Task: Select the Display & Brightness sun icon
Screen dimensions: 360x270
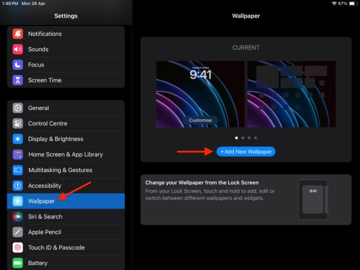Action: click(x=18, y=139)
